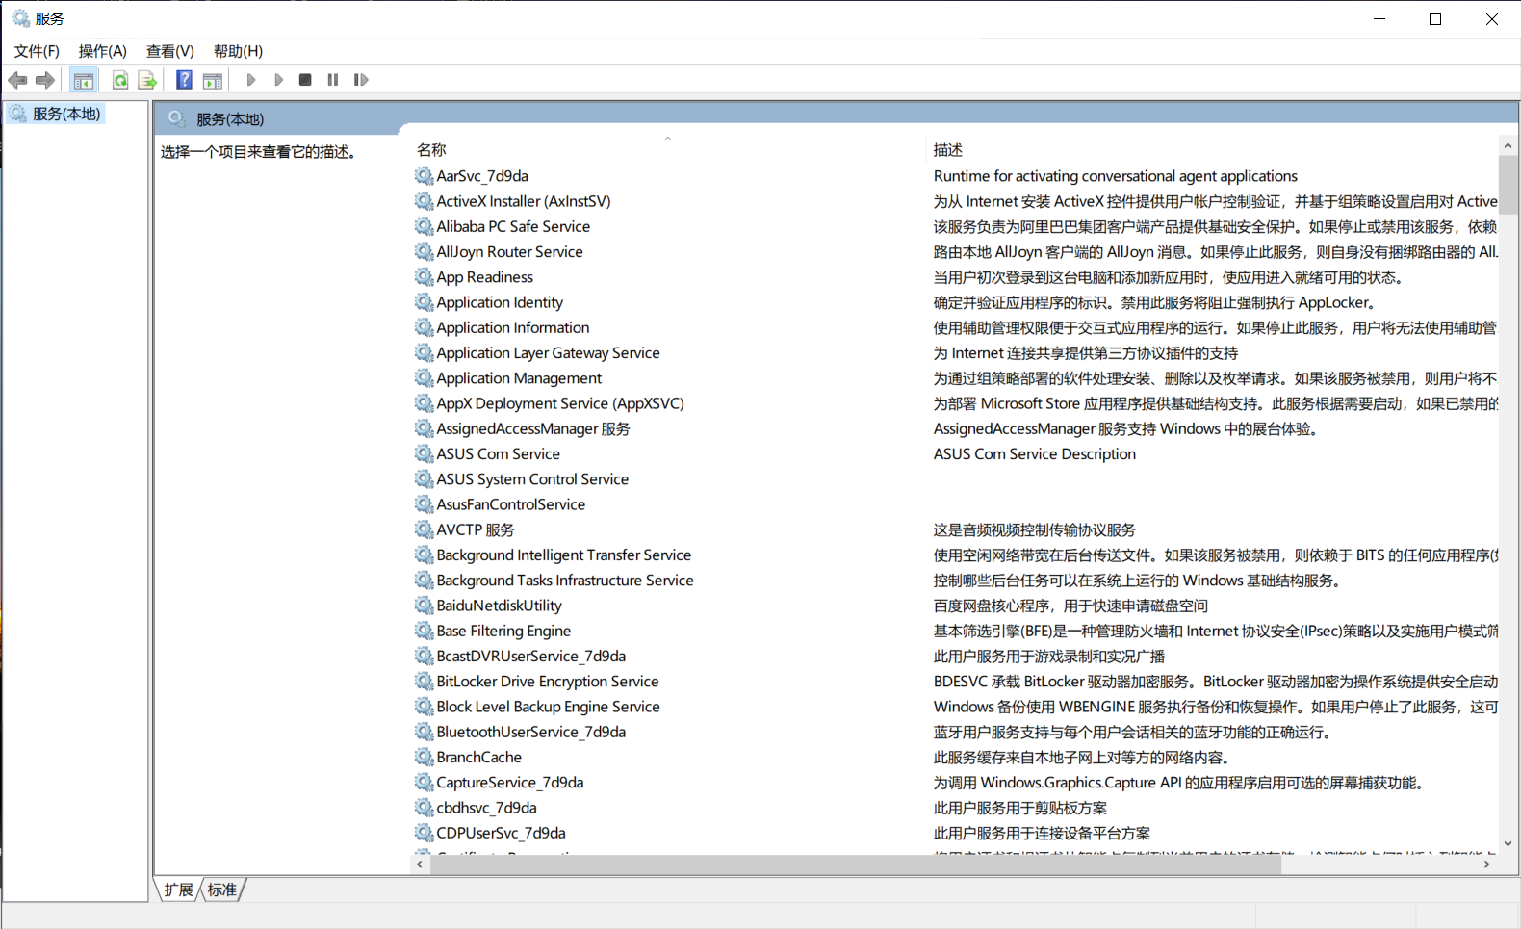This screenshot has height=929, width=1521.
Task: Click the vertical scrollbar down arrow
Action: point(1508,843)
